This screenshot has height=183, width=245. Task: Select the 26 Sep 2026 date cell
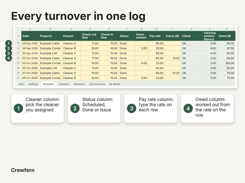coord(30,43)
